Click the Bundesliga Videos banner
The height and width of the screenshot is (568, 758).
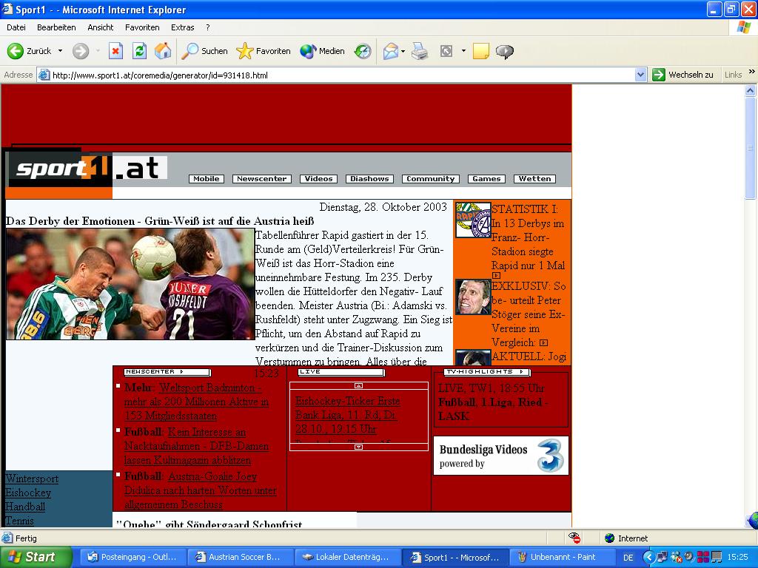(x=501, y=456)
